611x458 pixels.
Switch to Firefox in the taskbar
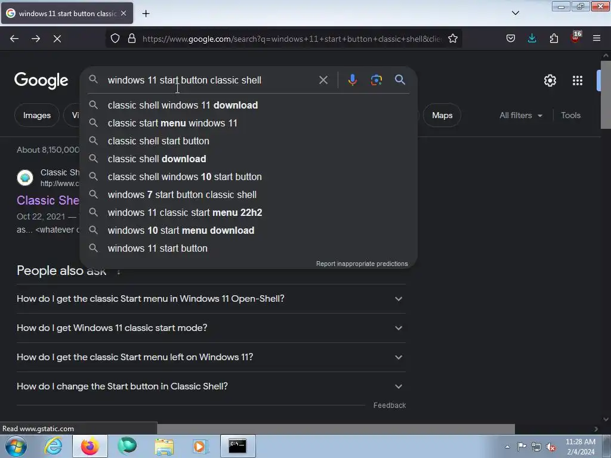[90, 446]
